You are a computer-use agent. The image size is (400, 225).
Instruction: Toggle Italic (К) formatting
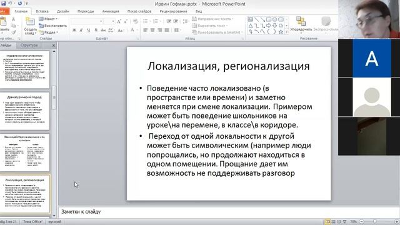[81, 30]
